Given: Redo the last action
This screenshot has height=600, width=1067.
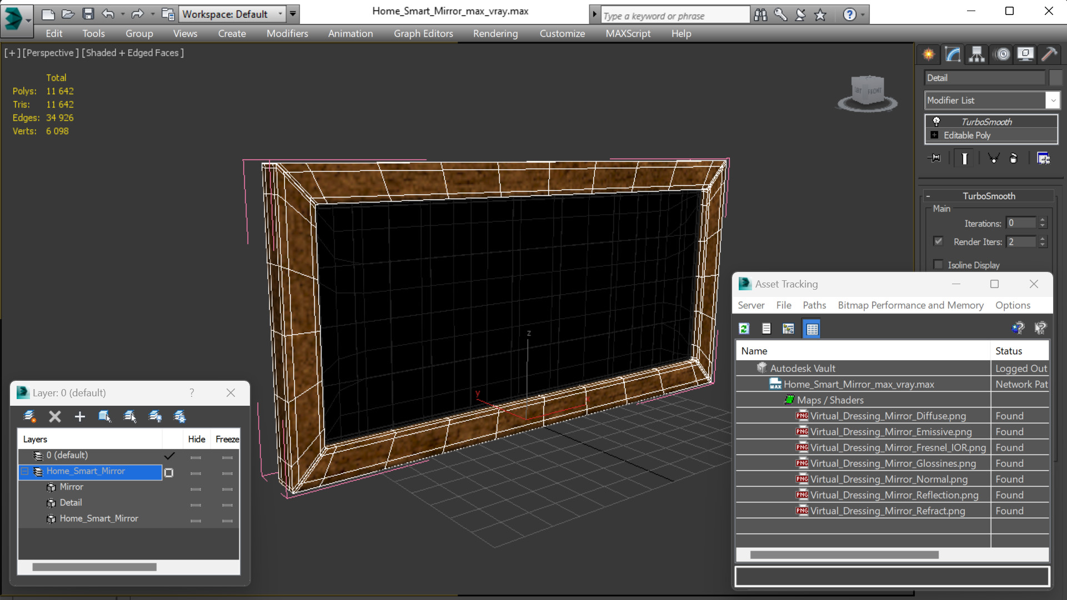Looking at the screenshot, I should click(137, 14).
